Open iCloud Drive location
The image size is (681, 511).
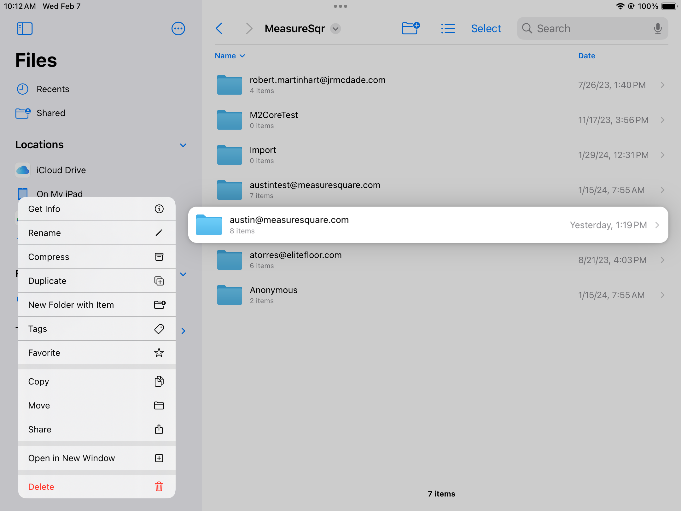point(61,170)
